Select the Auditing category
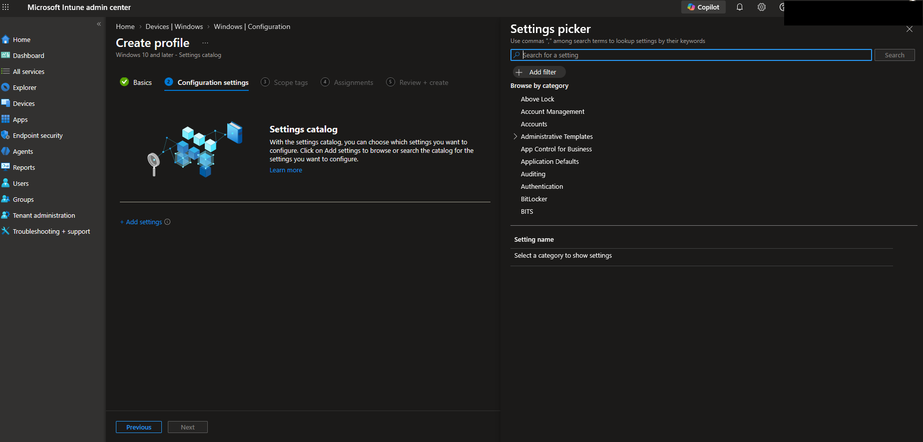The image size is (923, 442). point(533,174)
